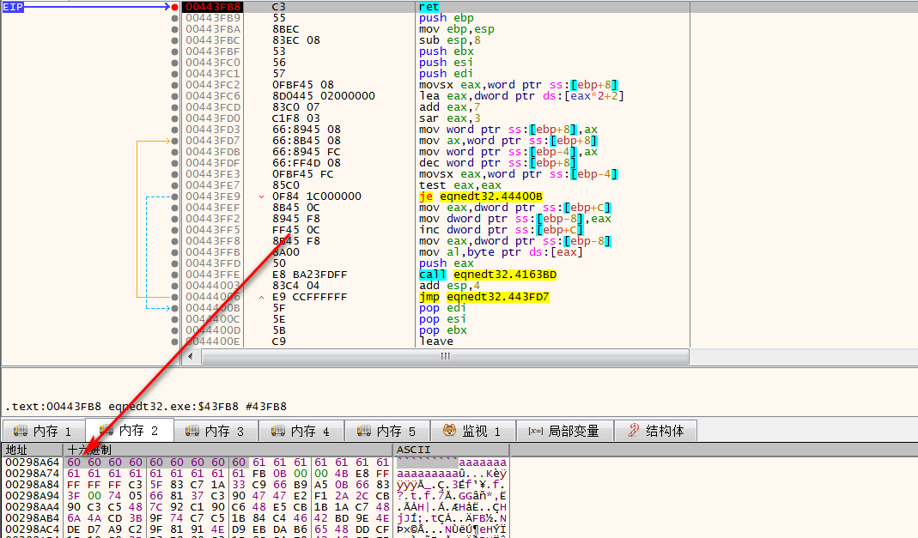Select disassembly address 0044400D

click(x=213, y=330)
